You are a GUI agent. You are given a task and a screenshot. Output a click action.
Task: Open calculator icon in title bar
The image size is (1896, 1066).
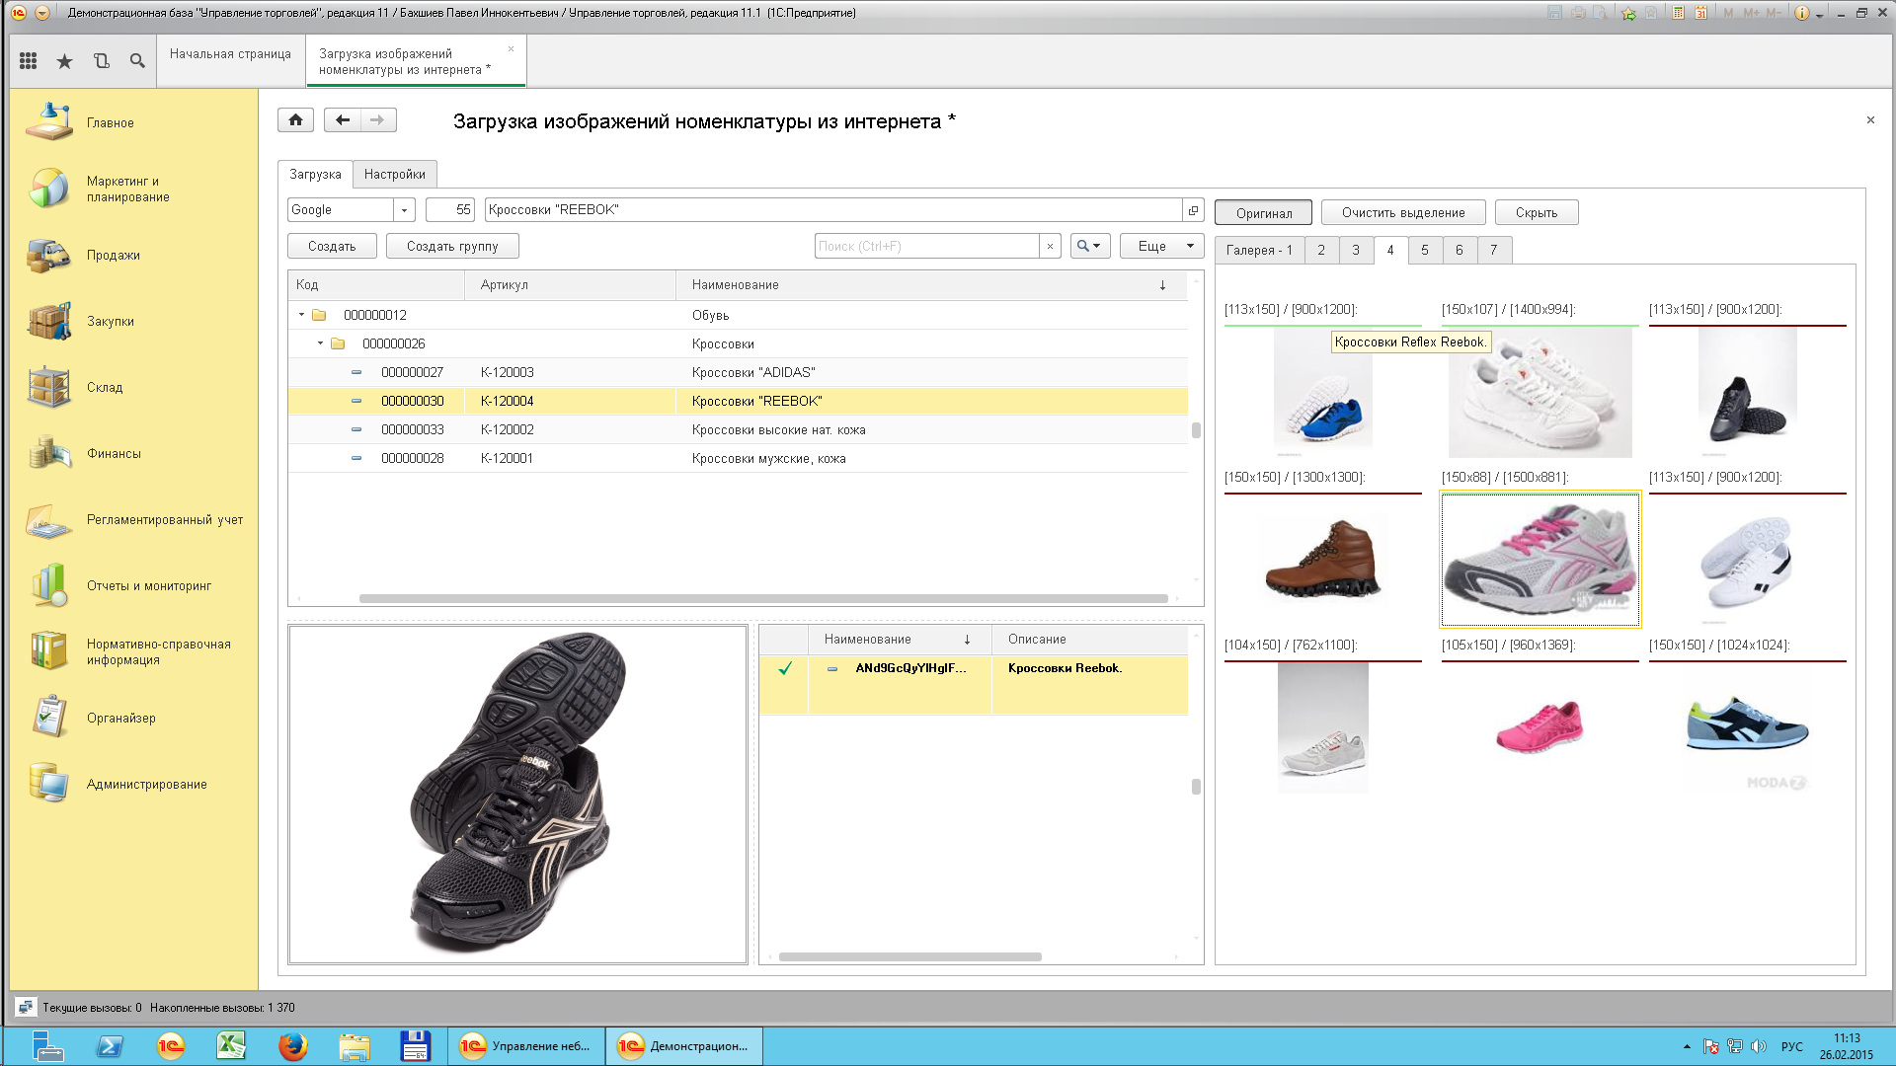pyautogui.click(x=1678, y=13)
